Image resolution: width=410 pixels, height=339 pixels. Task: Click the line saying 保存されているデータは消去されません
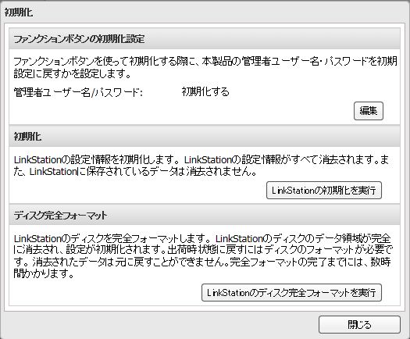135,172
